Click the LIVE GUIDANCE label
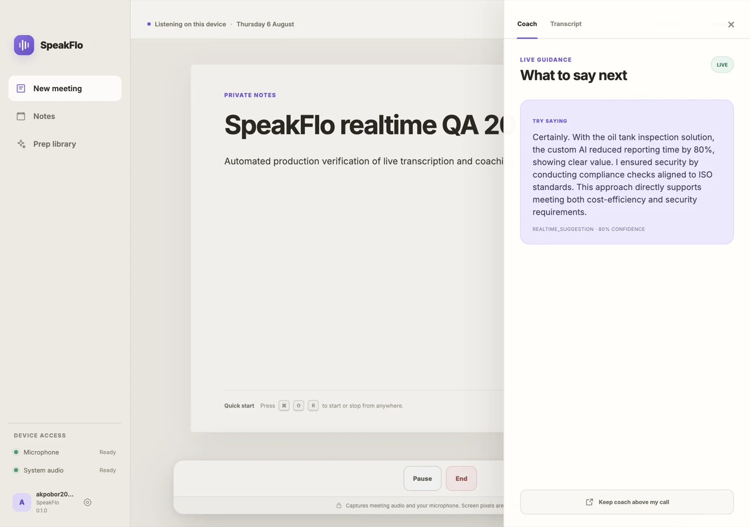The width and height of the screenshot is (750, 527). 546,59
